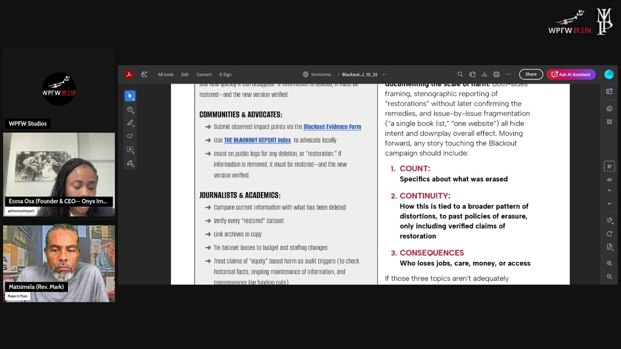621x349 pixels.
Task: Open the Adobe Acrobat home logo
Action: pyautogui.click(x=129, y=75)
